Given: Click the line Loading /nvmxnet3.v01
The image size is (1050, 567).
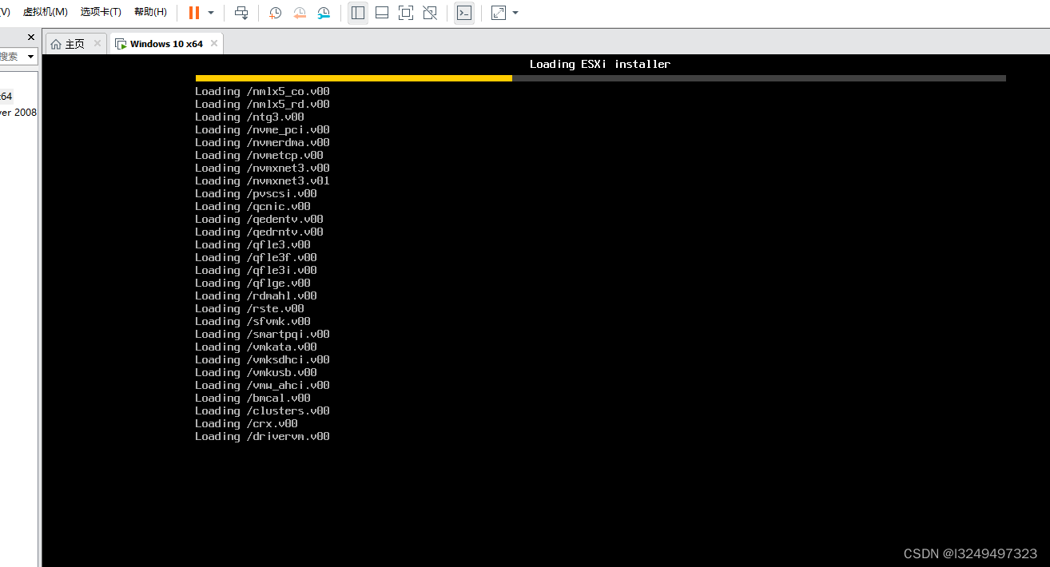Looking at the screenshot, I should click(262, 180).
